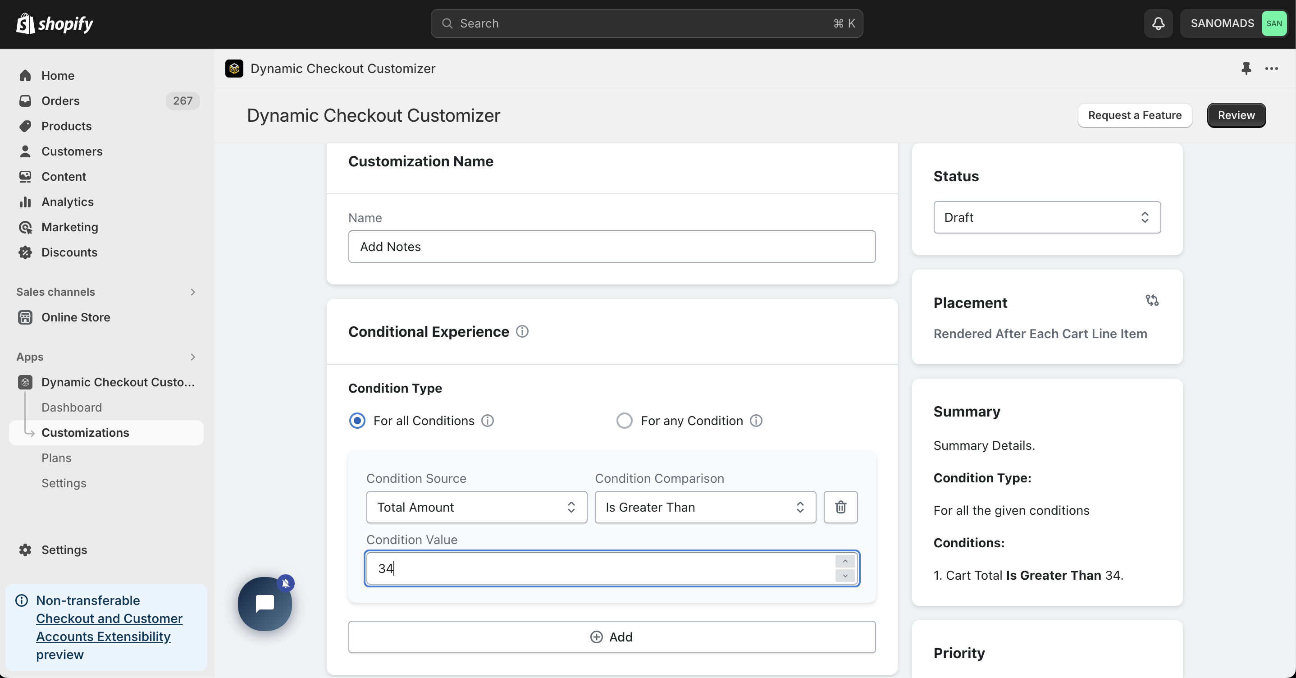Viewport: 1296px width, 678px height.
Task: Click the Review button
Action: (x=1236, y=115)
